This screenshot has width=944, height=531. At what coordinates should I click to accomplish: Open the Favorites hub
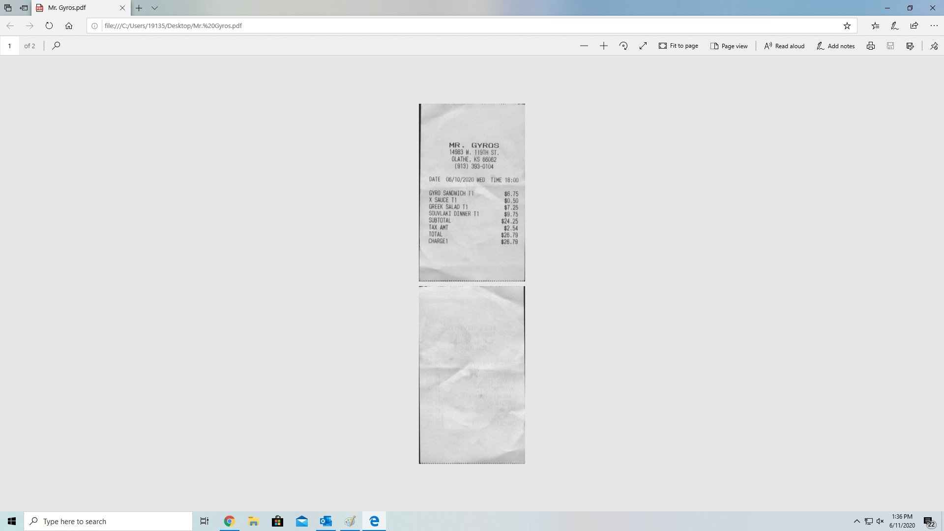pos(875,26)
